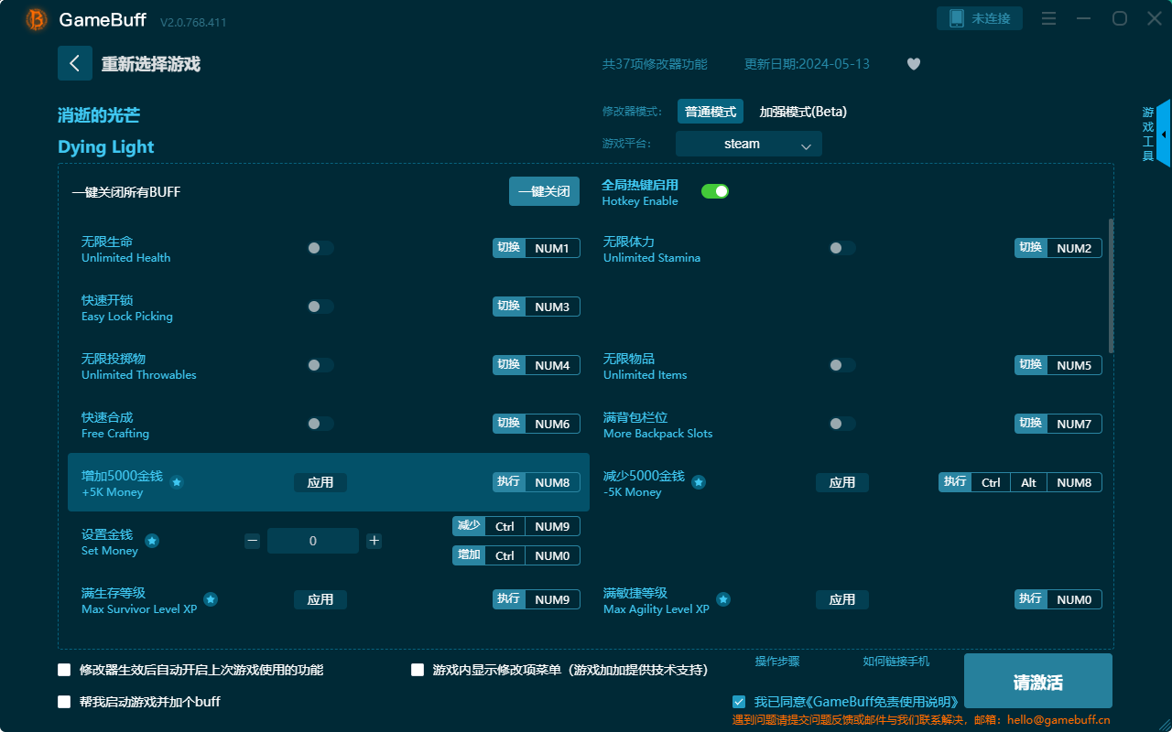
Task: Click the 共37项修改器功能 count text
Action: click(x=655, y=64)
